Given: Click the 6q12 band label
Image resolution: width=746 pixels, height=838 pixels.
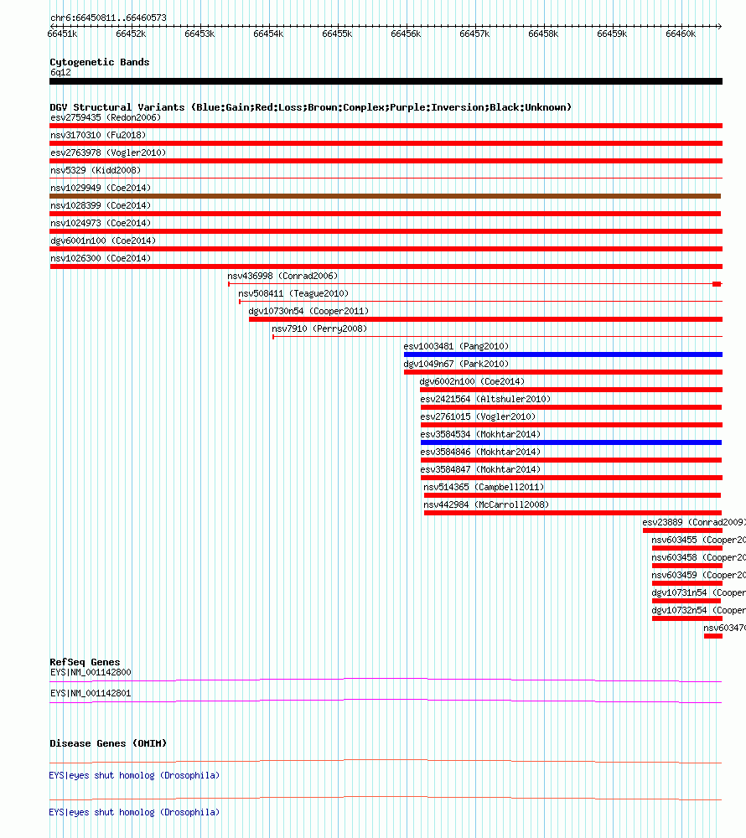Looking at the screenshot, I should (60, 73).
